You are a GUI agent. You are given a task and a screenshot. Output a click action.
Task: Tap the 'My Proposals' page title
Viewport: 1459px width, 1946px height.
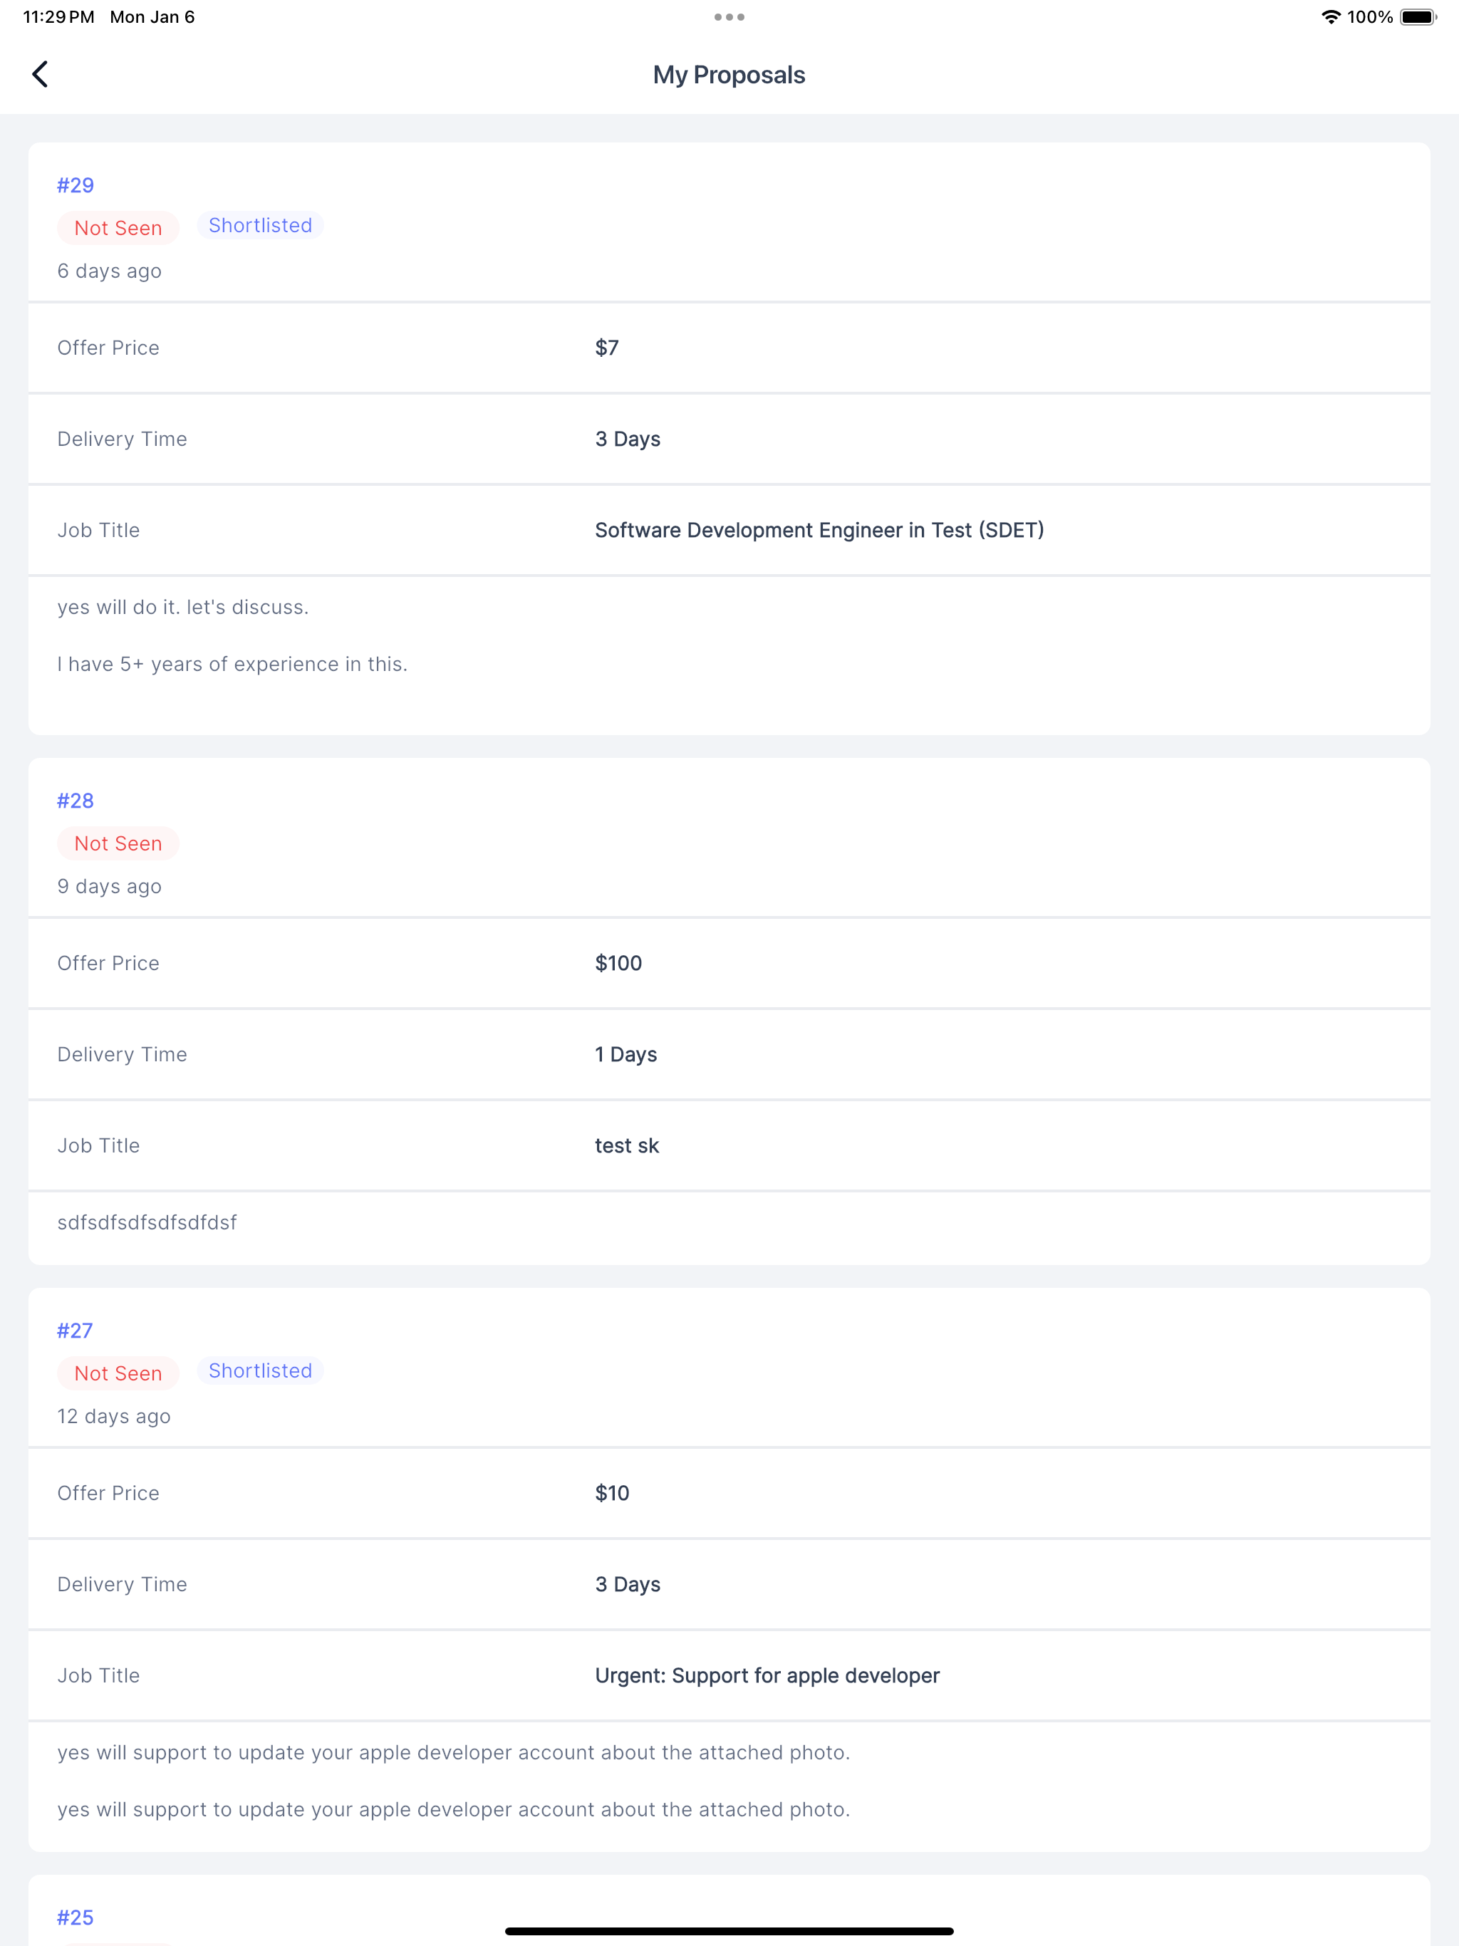point(729,75)
